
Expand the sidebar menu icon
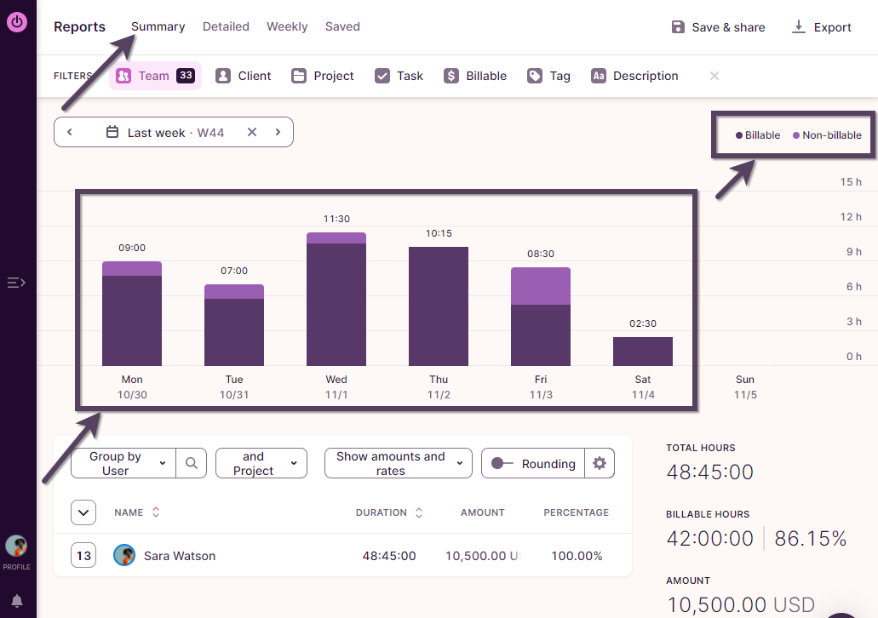coord(16,283)
